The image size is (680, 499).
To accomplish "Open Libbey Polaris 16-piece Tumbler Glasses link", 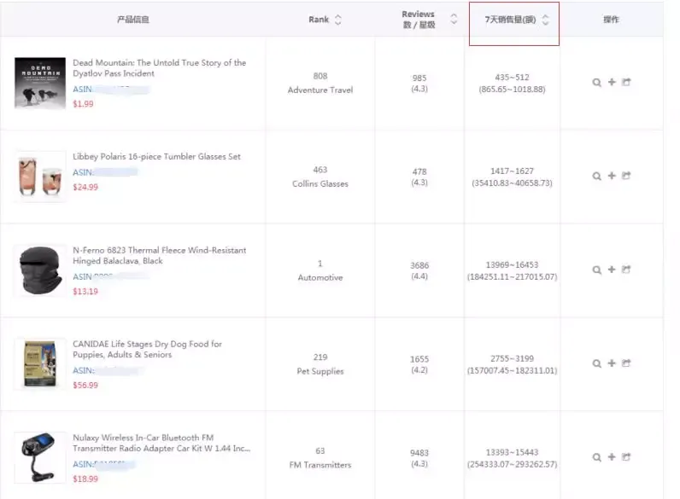I will coord(156,157).
